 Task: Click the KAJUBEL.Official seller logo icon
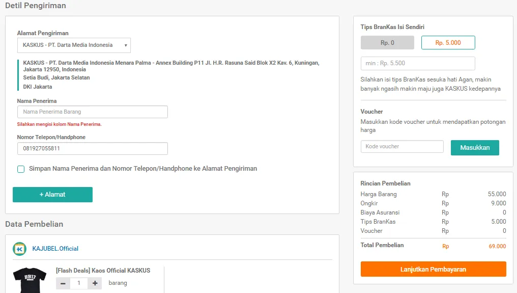[x=19, y=249]
